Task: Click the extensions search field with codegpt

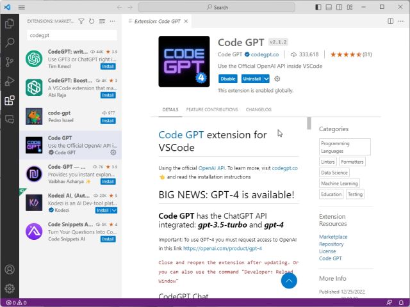Action: pos(72,36)
